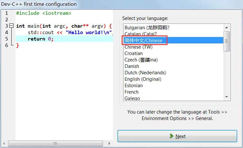Click the language list vertical scrollbar thumb

[227, 41]
